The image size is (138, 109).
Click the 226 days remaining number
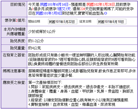point(83,9)
